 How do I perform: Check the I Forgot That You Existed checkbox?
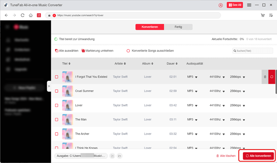point(56,77)
